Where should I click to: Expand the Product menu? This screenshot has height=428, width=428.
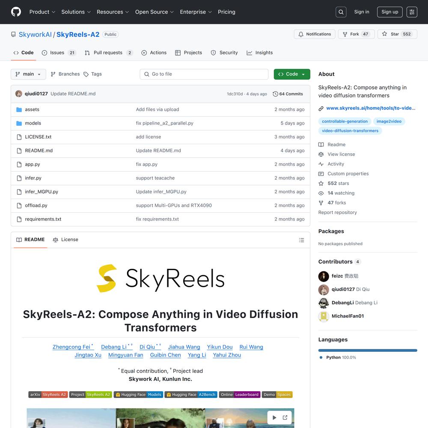42,12
